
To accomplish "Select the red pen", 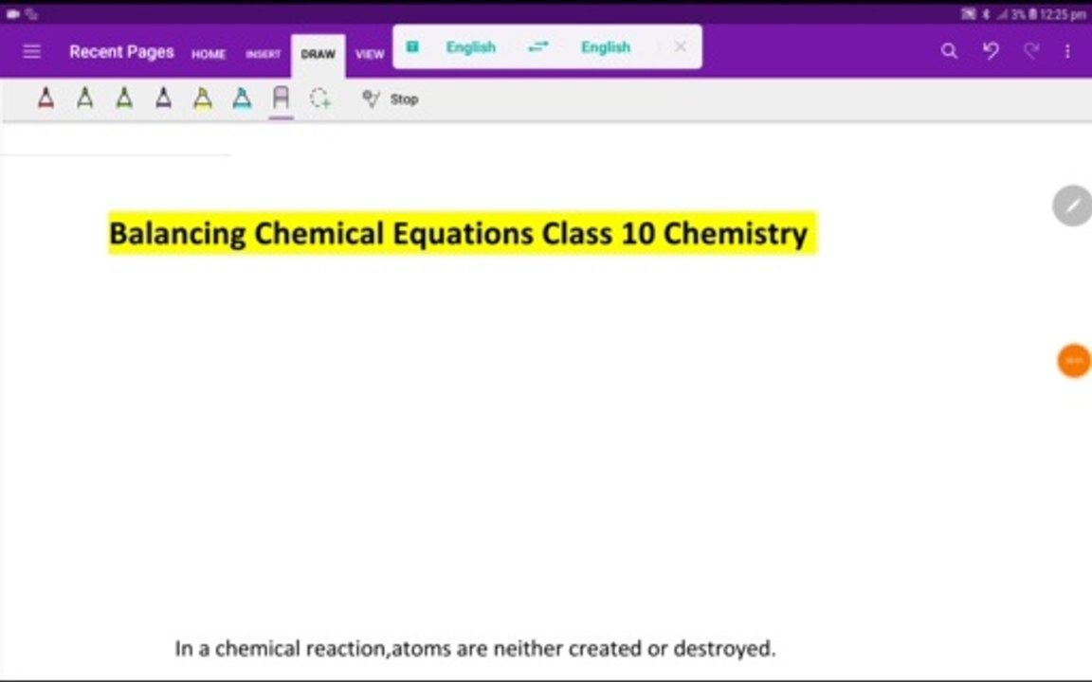I will point(45,99).
